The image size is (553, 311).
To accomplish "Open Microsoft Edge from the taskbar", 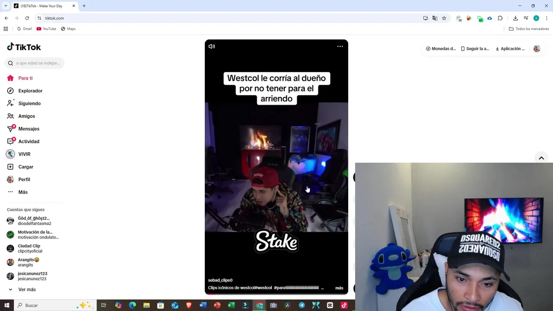I will point(132,305).
